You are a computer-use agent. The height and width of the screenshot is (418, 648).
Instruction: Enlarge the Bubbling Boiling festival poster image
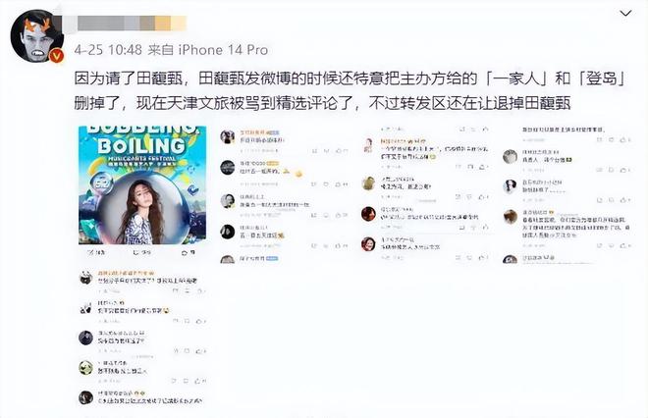[142, 185]
